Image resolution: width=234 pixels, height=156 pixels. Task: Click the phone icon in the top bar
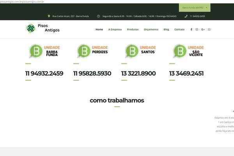pos(186,16)
